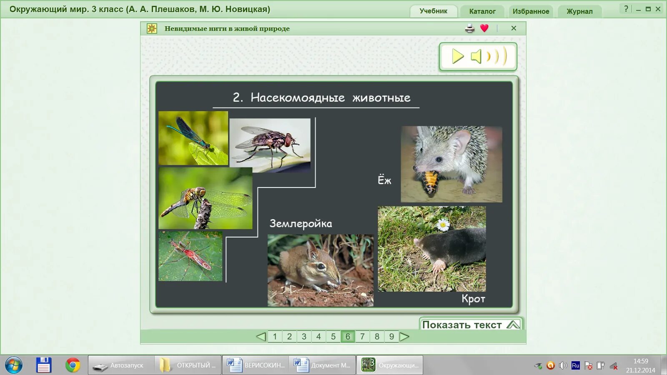This screenshot has width=667, height=375.
Task: Open Автозапуск taskbar window
Action: coord(121,365)
